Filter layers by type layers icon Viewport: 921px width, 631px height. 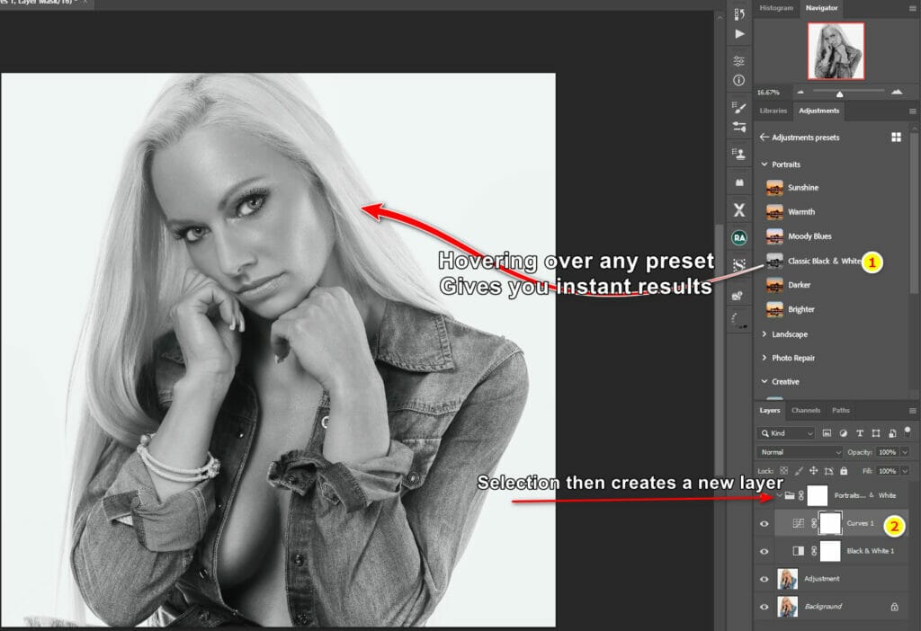(860, 433)
